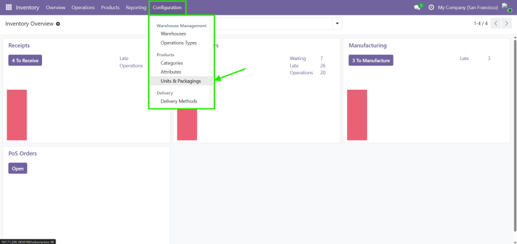
Task: Click the Manufacturing Late count 3
Action: click(x=489, y=58)
